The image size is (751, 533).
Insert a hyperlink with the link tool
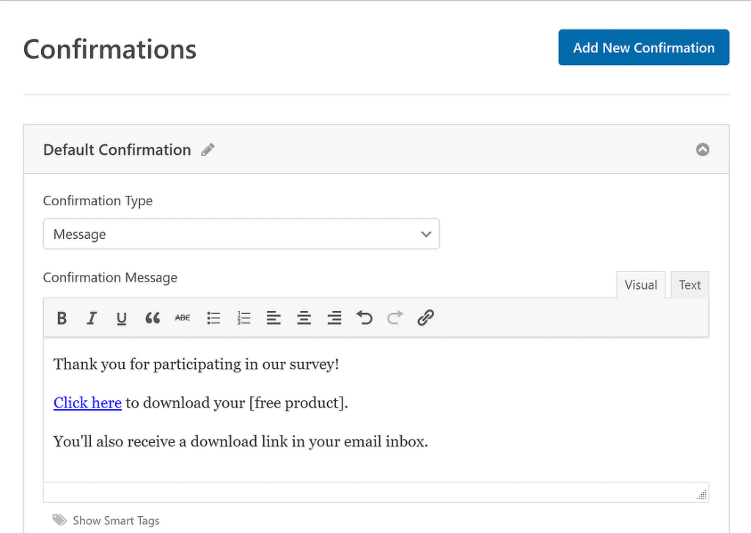[x=425, y=317]
